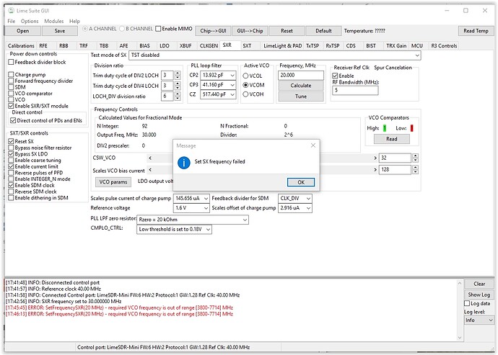Open the Modules menu
The height and width of the screenshot is (355, 498).
tap(53, 22)
